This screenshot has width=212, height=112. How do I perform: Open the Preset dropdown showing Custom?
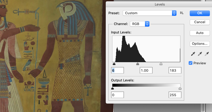tap(149, 13)
